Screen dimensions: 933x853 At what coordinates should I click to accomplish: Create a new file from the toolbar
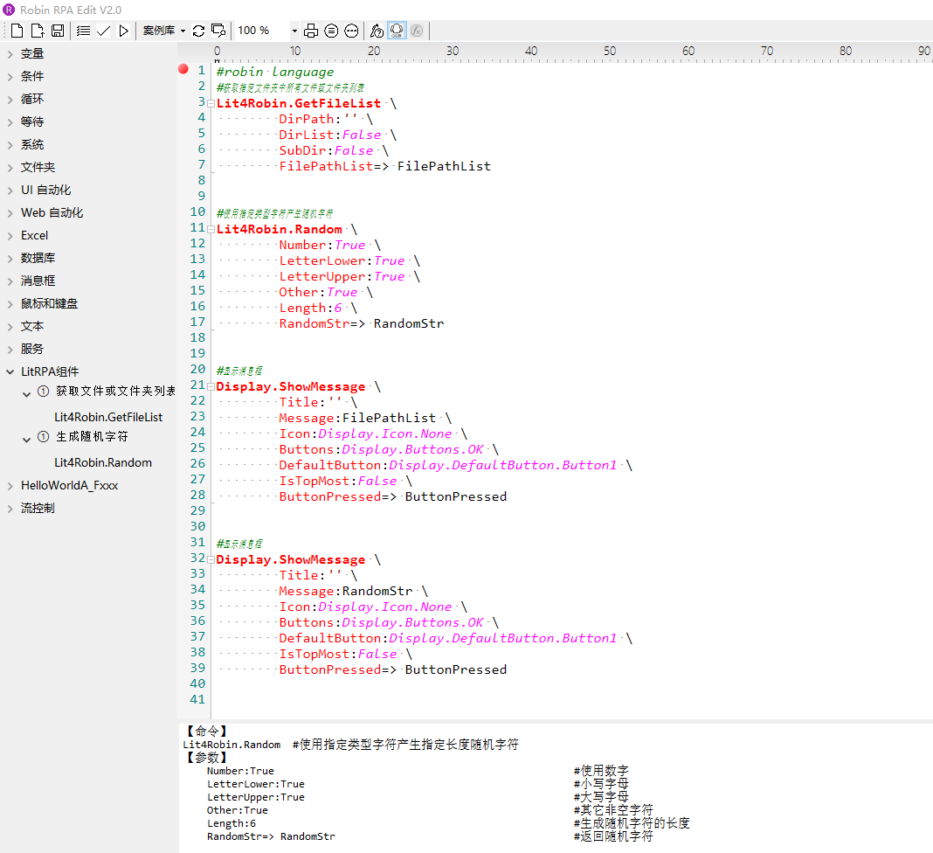(x=17, y=31)
